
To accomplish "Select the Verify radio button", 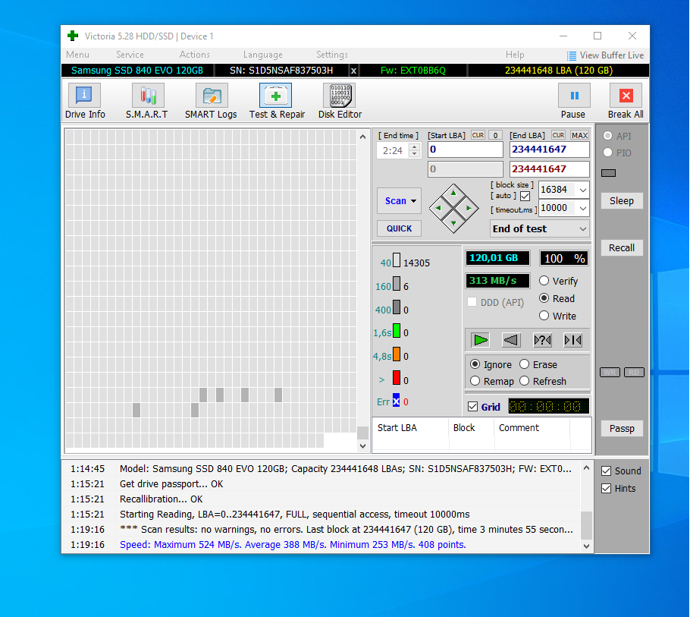I will (x=544, y=281).
